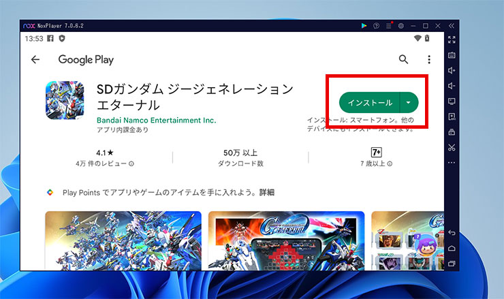Open the keyboard mapping tool
The height and width of the screenshot is (299, 504).
tap(452, 55)
